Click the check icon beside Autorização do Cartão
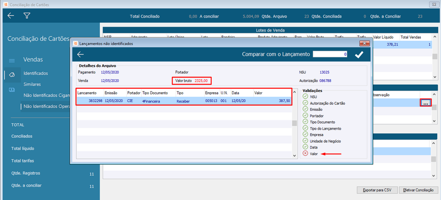 305,103
